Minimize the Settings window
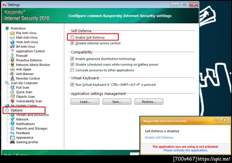 coord(175,5)
